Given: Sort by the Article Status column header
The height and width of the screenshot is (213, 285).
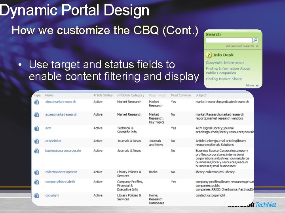Looking at the screenshot, I should point(103,95).
